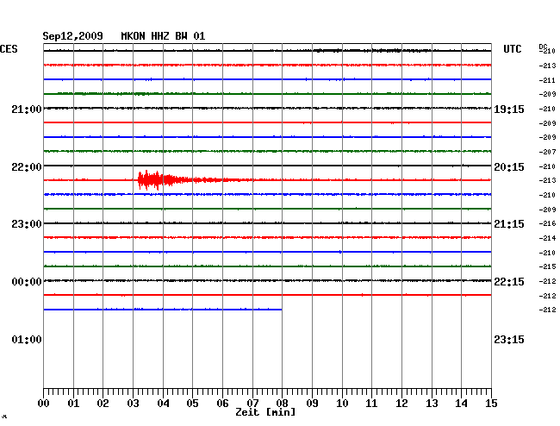
Task: Select the station title MKON HHZ BW 01
Action: (163, 36)
